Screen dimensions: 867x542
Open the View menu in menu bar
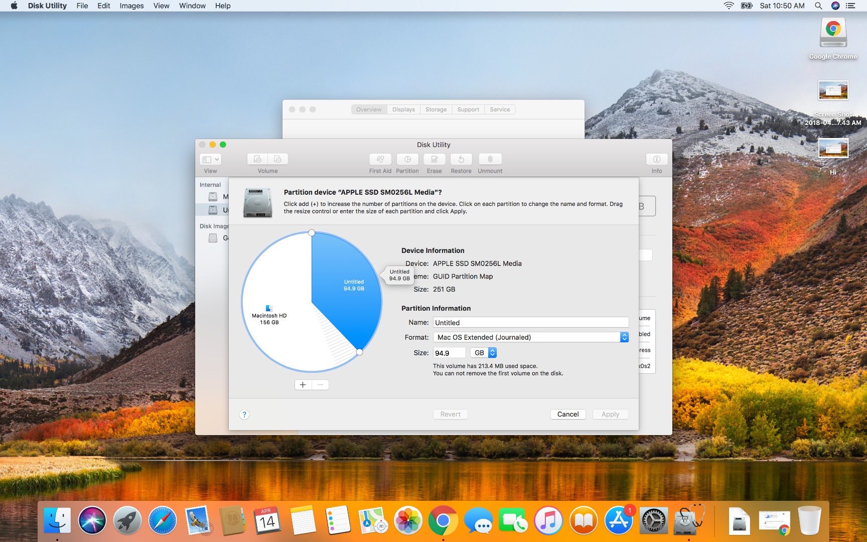161,6
